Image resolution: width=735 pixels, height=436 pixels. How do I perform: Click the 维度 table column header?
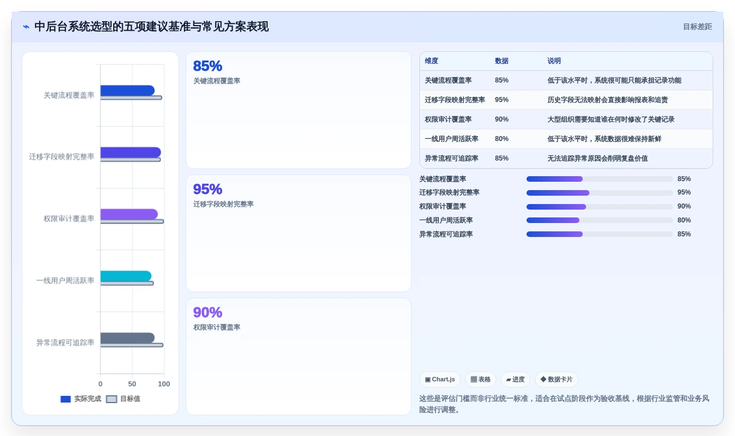tap(432, 61)
